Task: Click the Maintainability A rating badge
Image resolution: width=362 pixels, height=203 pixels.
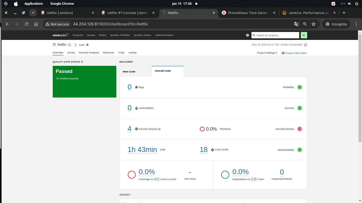Action: (x=300, y=150)
